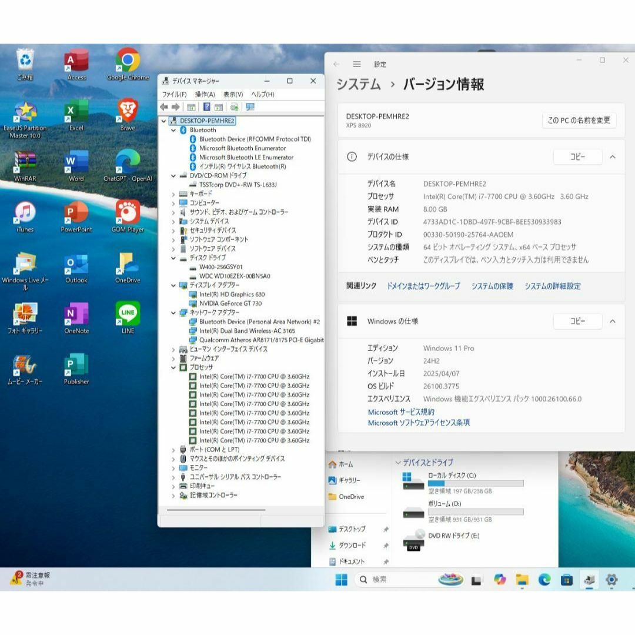Go back using the Settings back arrow
This screenshot has width=635, height=635.
[336, 64]
